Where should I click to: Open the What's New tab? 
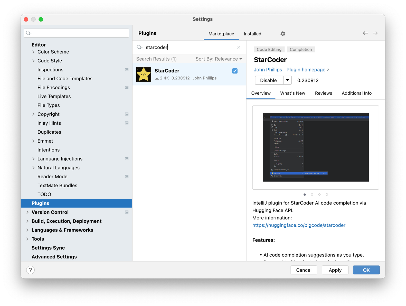click(292, 93)
